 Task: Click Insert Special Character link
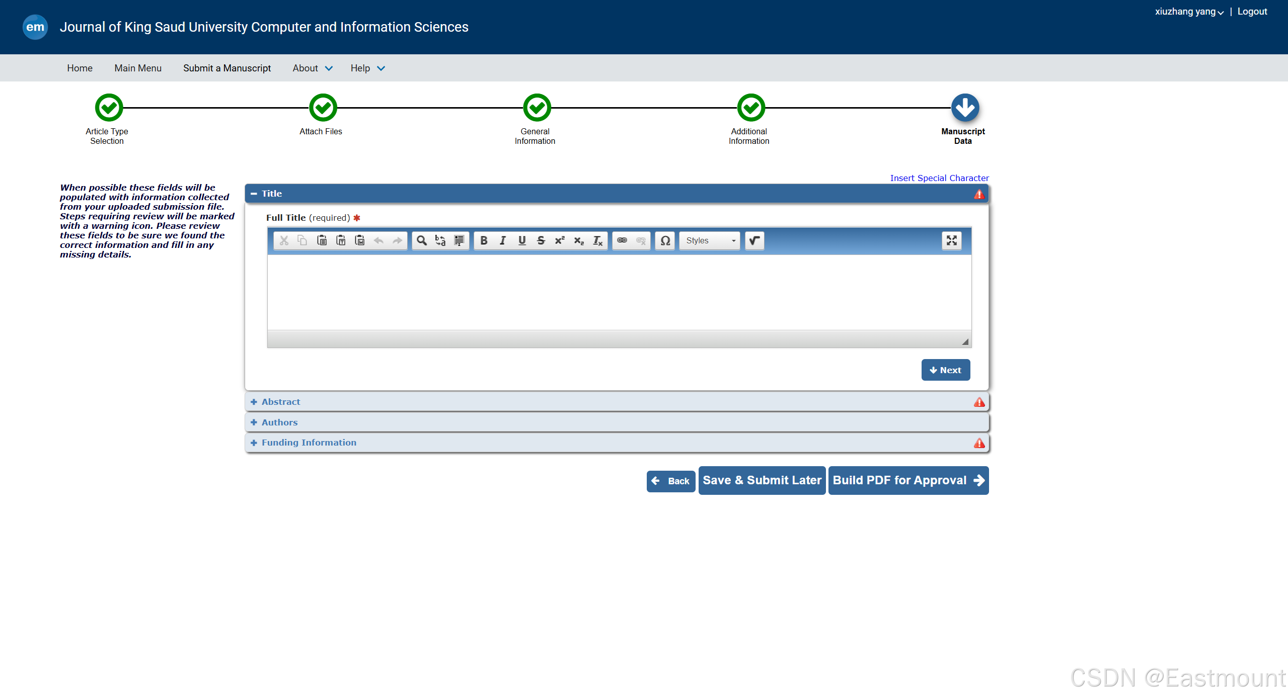[x=939, y=178]
